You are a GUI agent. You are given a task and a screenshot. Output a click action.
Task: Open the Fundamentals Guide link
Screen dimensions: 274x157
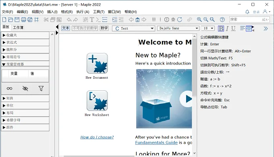pos(156,143)
